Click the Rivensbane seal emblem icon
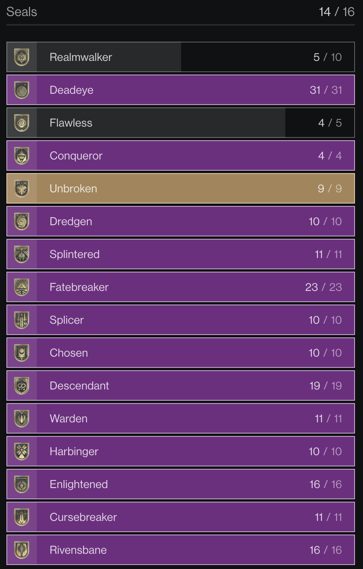This screenshot has height=569, width=363. point(22,550)
